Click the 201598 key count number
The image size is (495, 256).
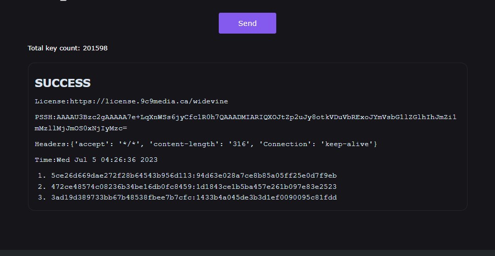(95, 48)
